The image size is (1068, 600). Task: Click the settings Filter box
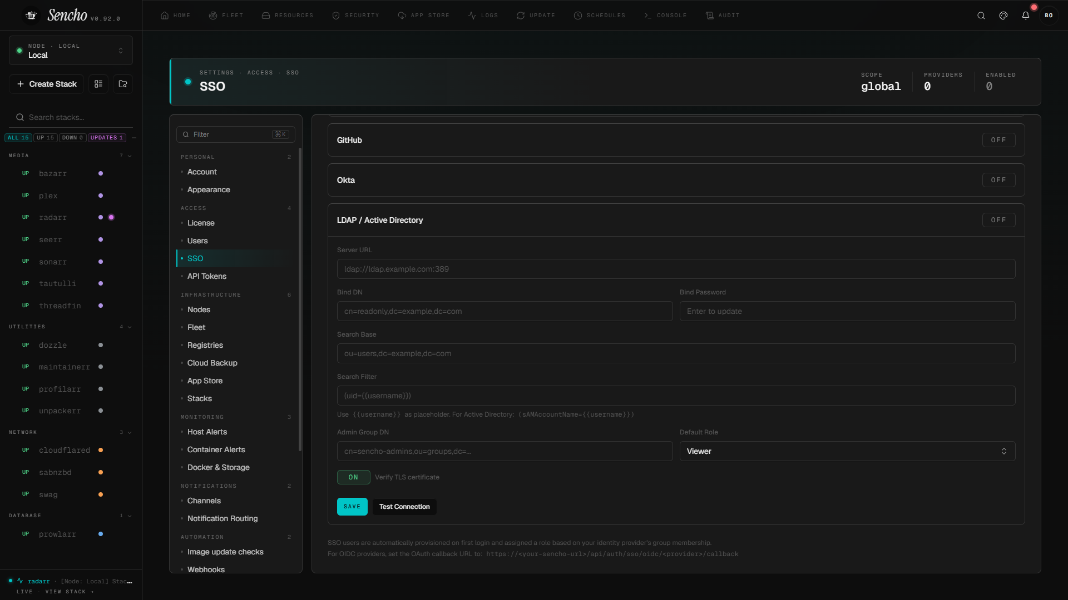coord(236,134)
